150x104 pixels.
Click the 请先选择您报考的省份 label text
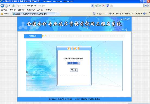(x=74, y=59)
